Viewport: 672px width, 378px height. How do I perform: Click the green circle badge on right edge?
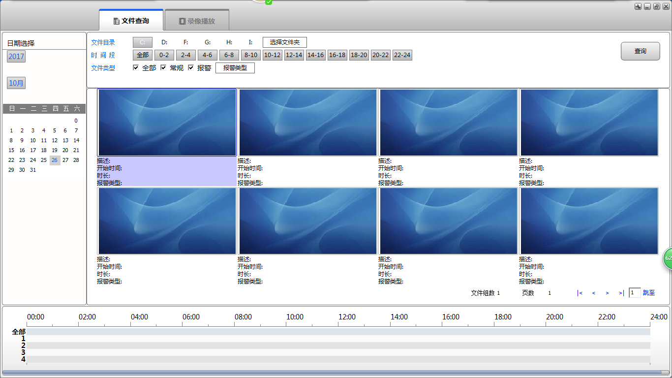[x=667, y=258]
